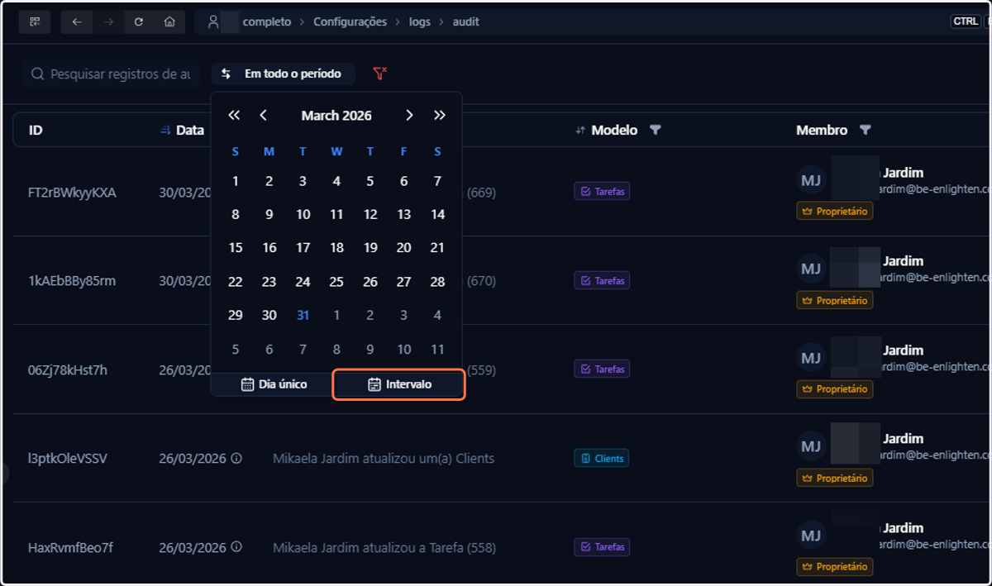
Task: Click MJ avatar in 06Zj78kHst7h row
Action: 811,357
